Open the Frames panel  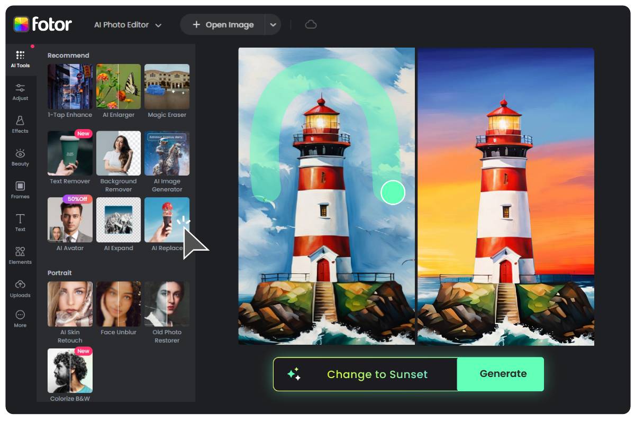20,189
